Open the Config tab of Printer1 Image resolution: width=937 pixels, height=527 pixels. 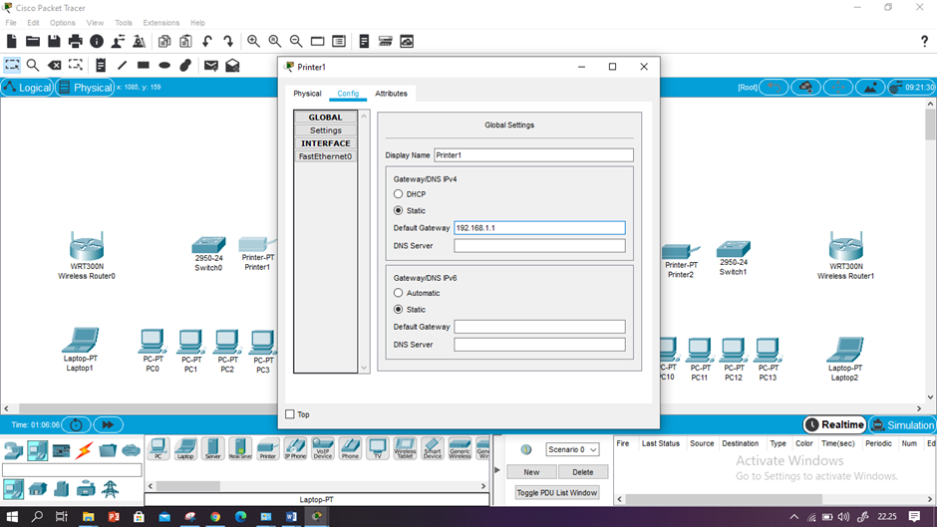348,94
